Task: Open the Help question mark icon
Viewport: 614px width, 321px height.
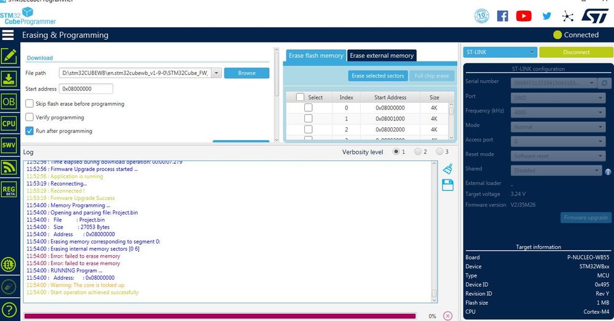Action: tap(9, 310)
